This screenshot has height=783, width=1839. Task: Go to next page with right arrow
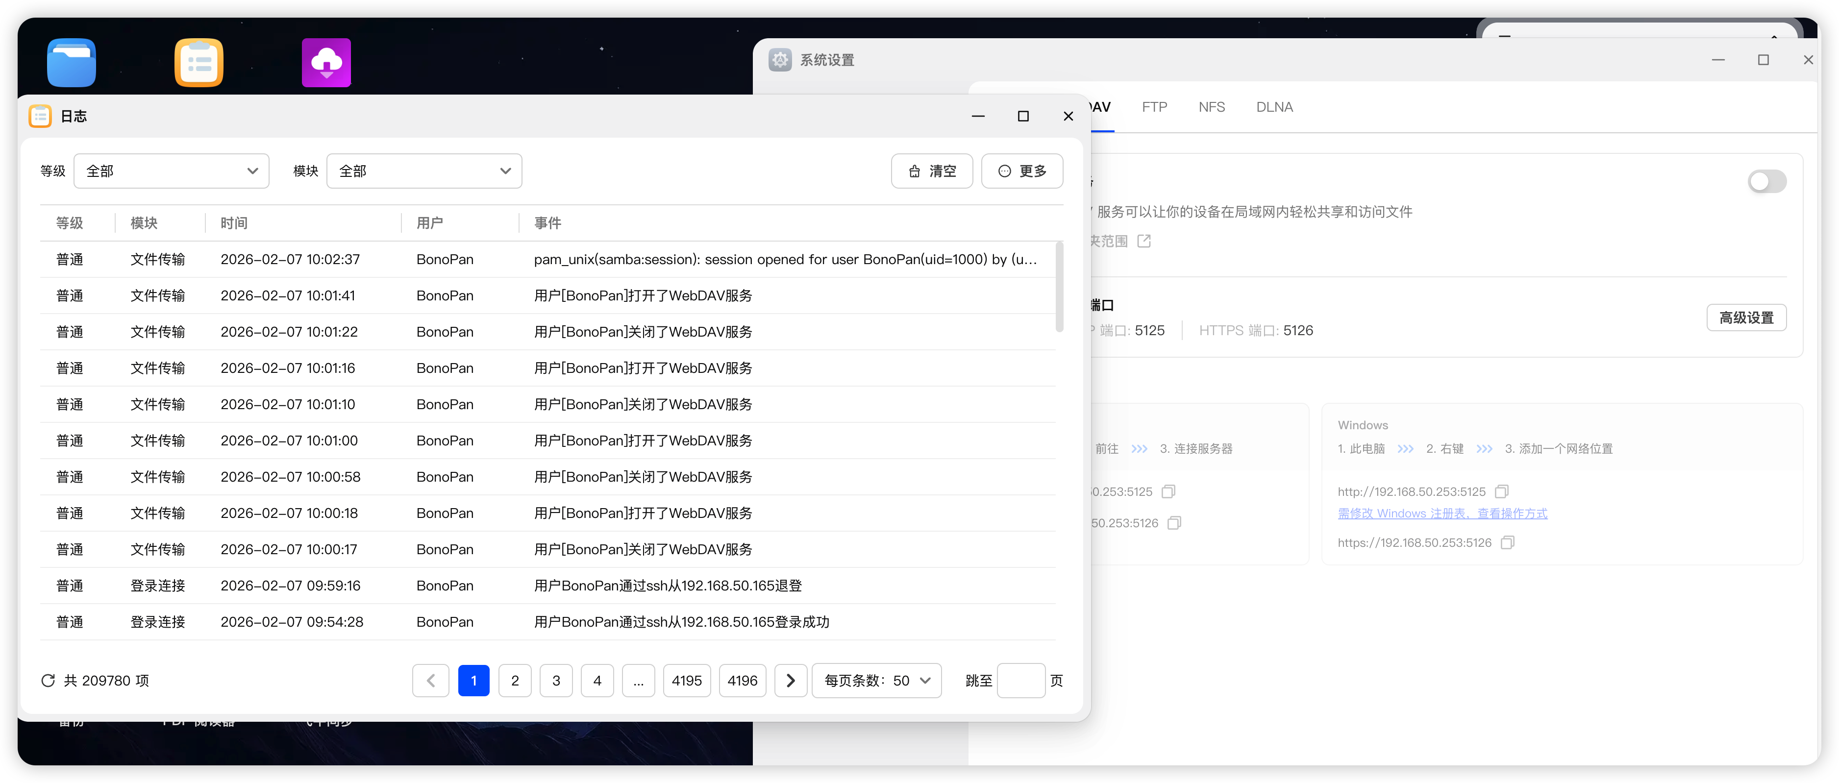[x=790, y=680]
